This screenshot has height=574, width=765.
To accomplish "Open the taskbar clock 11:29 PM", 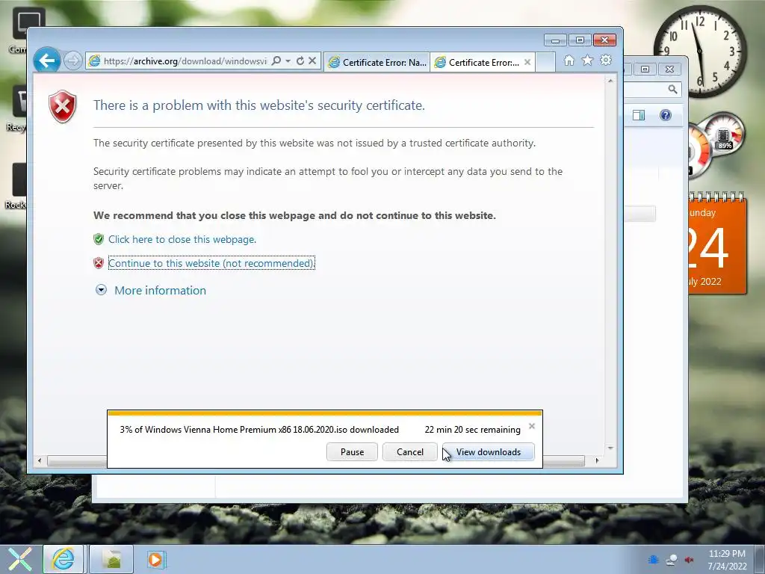I will click(x=727, y=560).
